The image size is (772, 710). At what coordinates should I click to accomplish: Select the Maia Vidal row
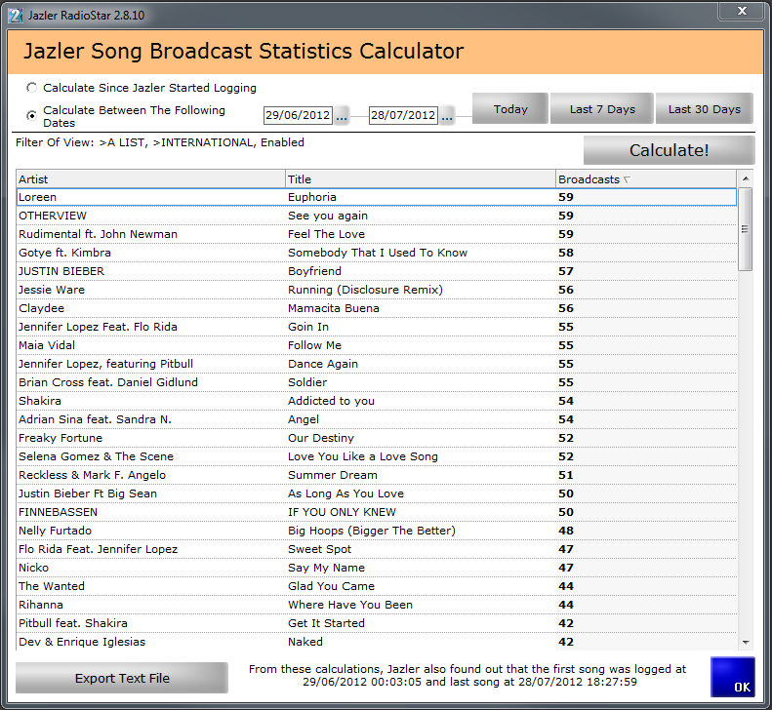[377, 345]
